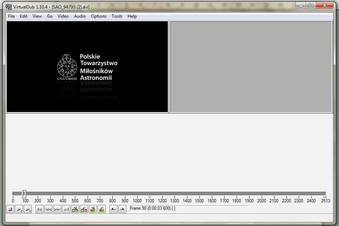Jump to the start of video
This screenshot has width=339, height=226.
(x=40, y=209)
